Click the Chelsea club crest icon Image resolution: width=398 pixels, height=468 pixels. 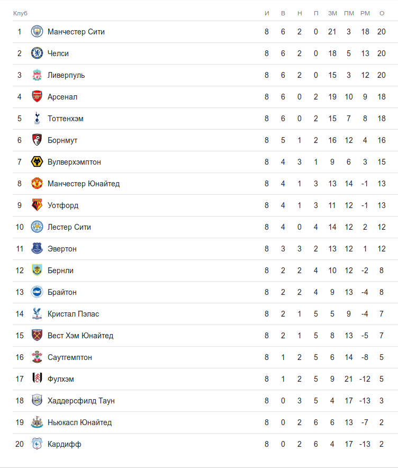click(x=37, y=53)
